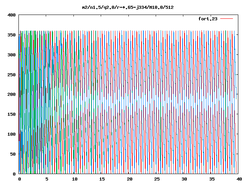
Task: Click the fort.23 legend label
Action: (208, 19)
